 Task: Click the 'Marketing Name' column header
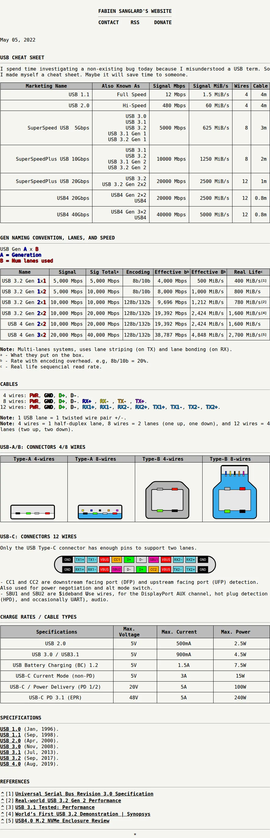pos(46,86)
